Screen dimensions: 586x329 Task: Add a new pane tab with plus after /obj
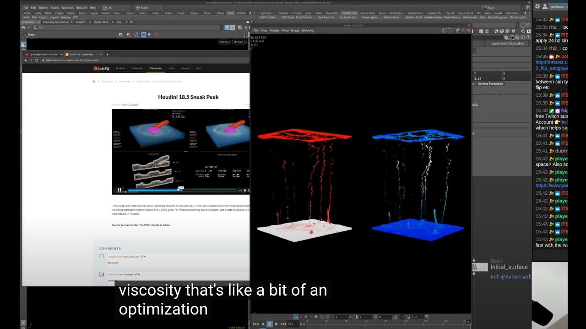(x=131, y=22)
